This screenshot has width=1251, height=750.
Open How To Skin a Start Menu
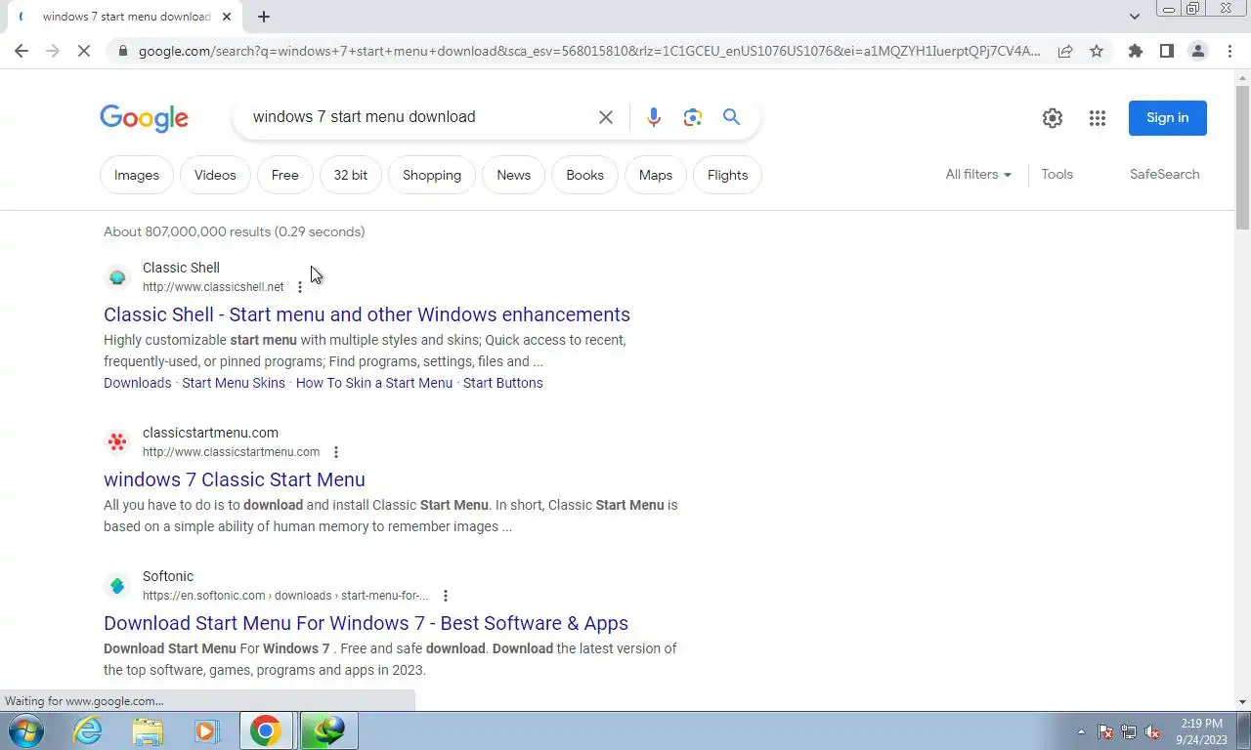(x=374, y=383)
